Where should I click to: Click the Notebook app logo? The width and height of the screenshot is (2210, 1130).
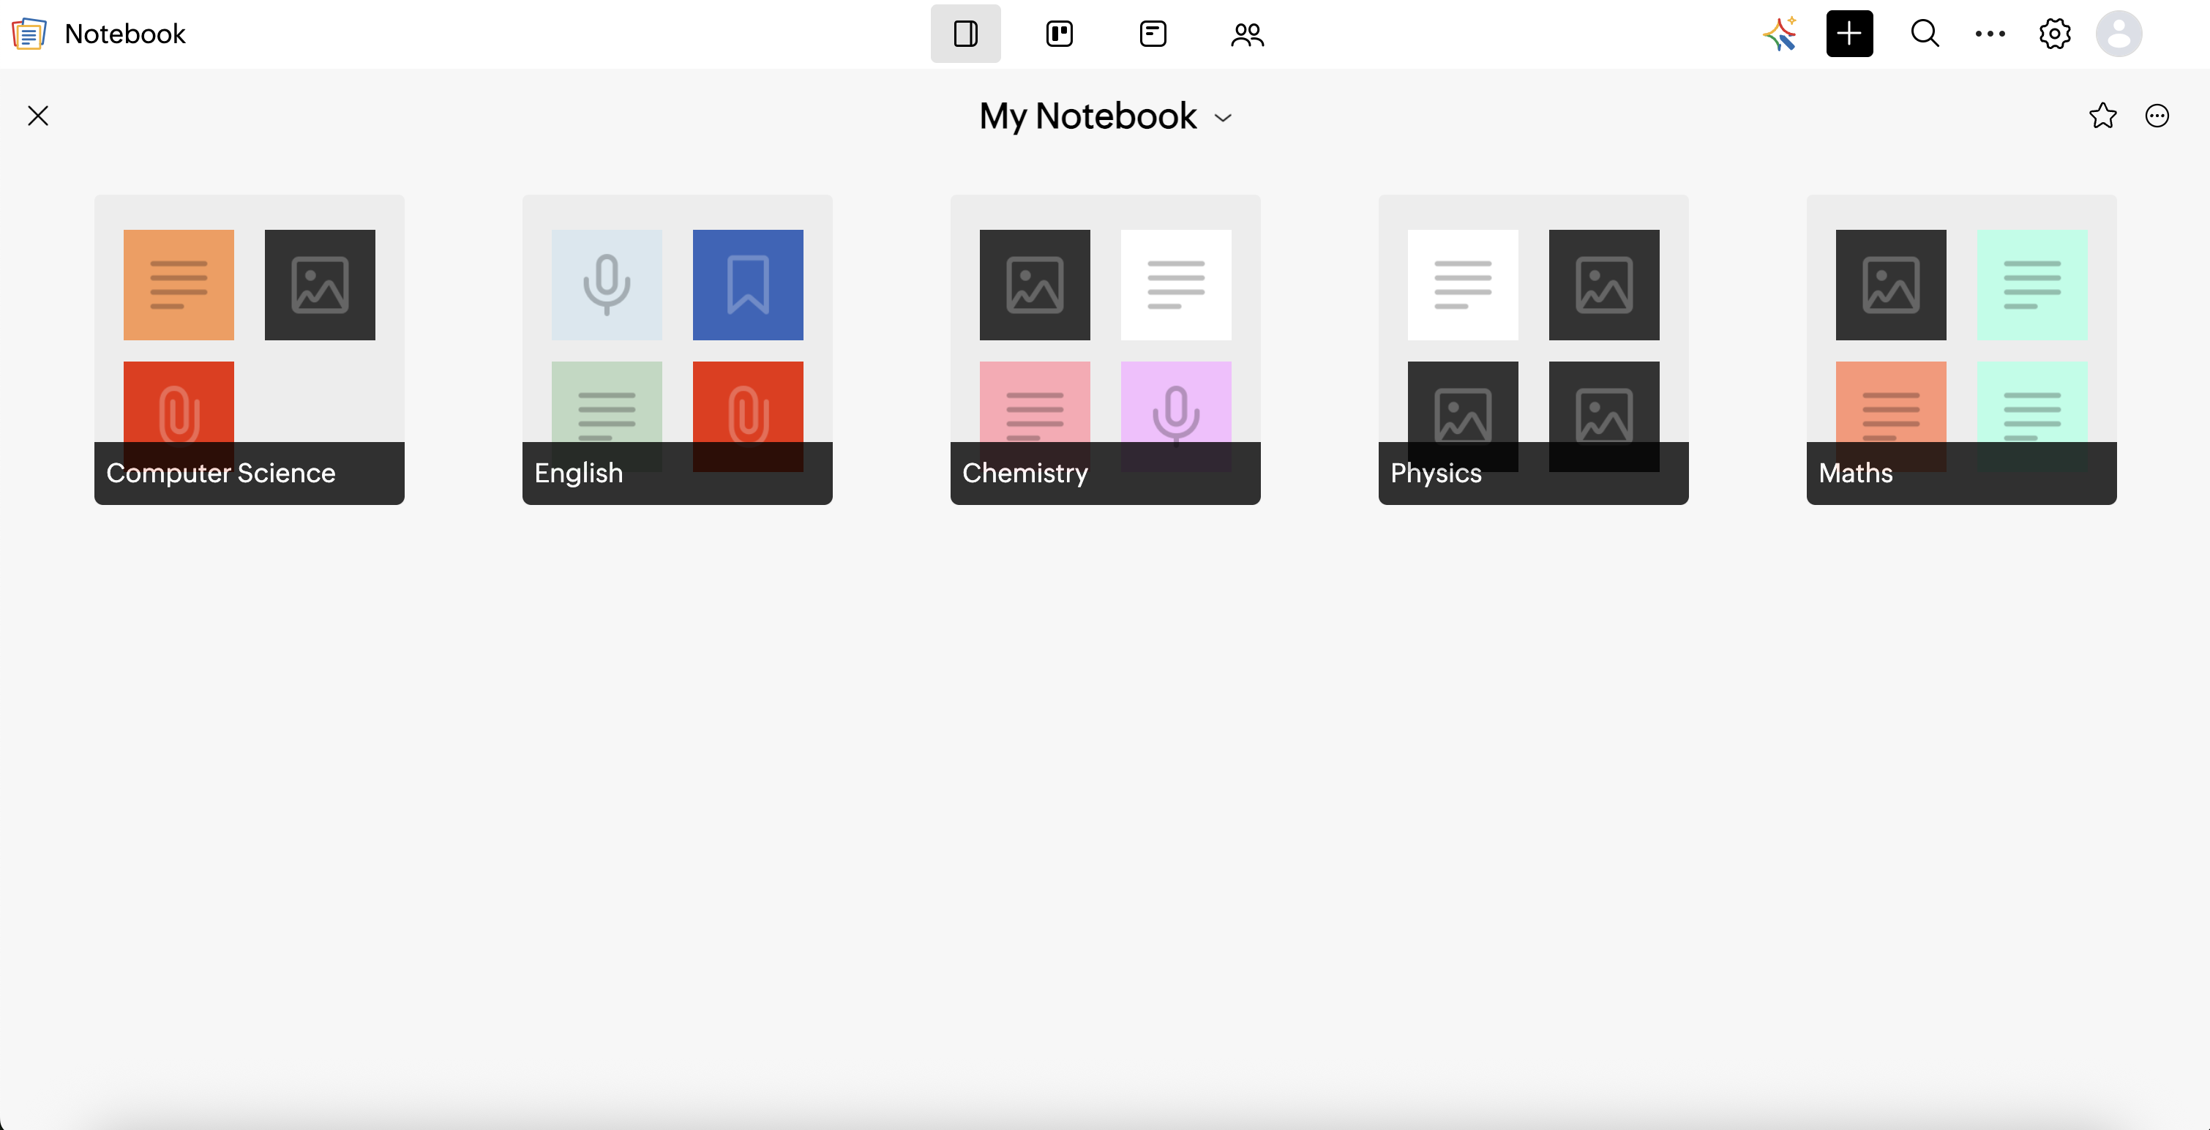(x=29, y=34)
